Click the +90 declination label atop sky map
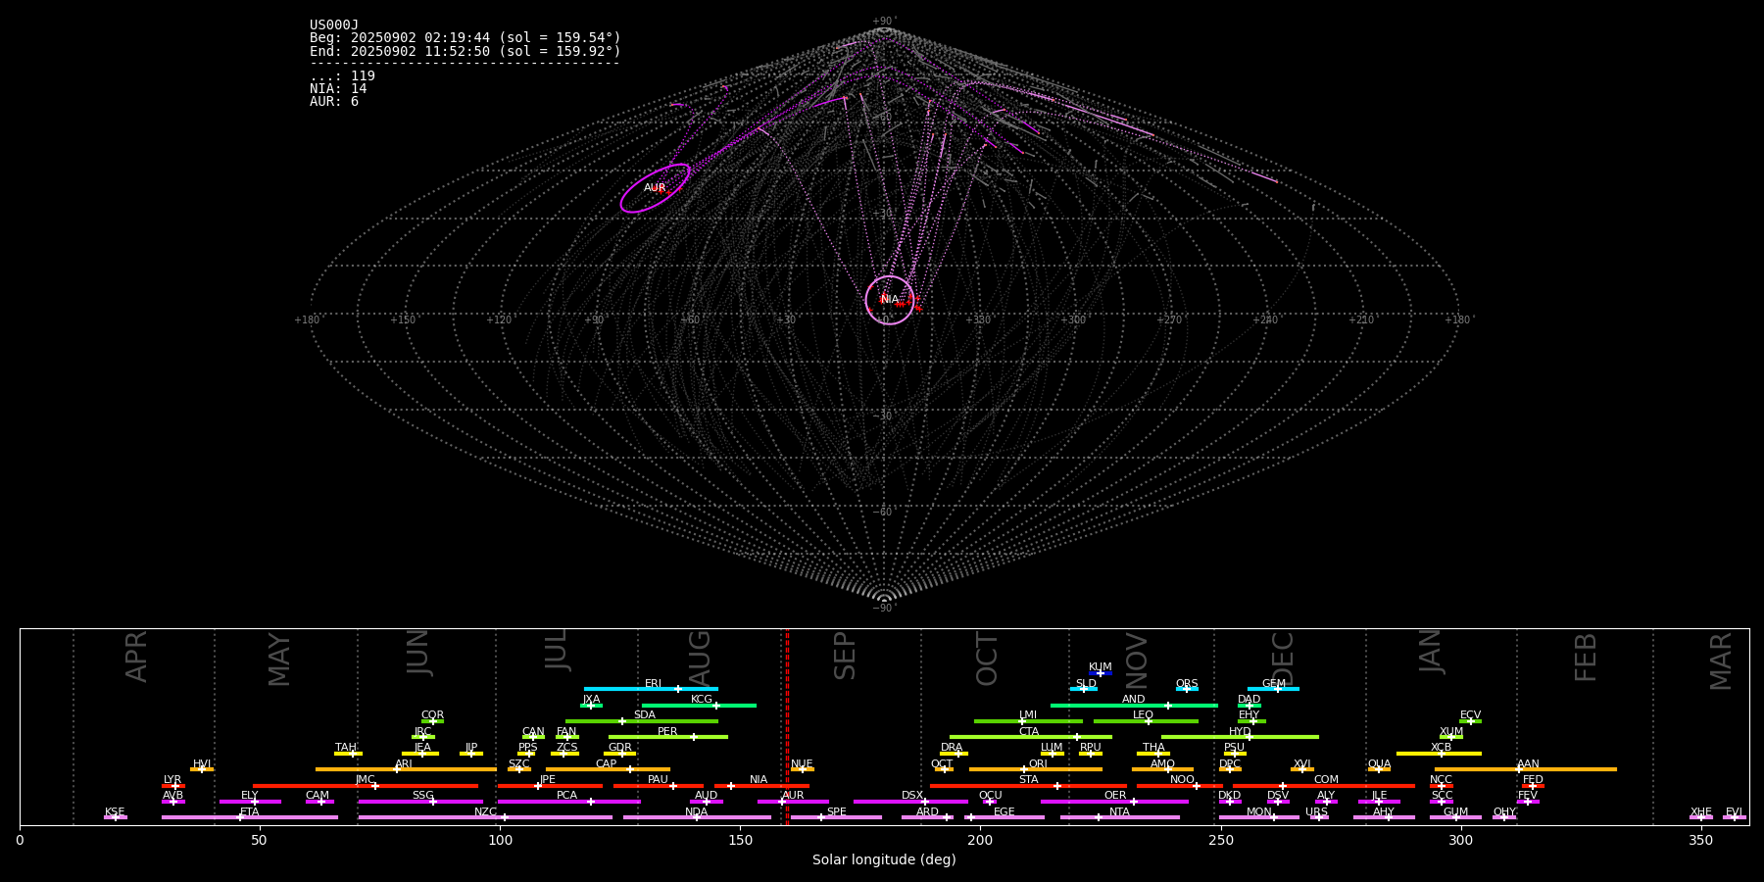The height and width of the screenshot is (882, 1764). coord(883,21)
